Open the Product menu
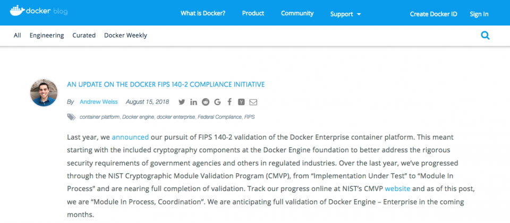This screenshot has height=223, width=510. coord(253,13)
